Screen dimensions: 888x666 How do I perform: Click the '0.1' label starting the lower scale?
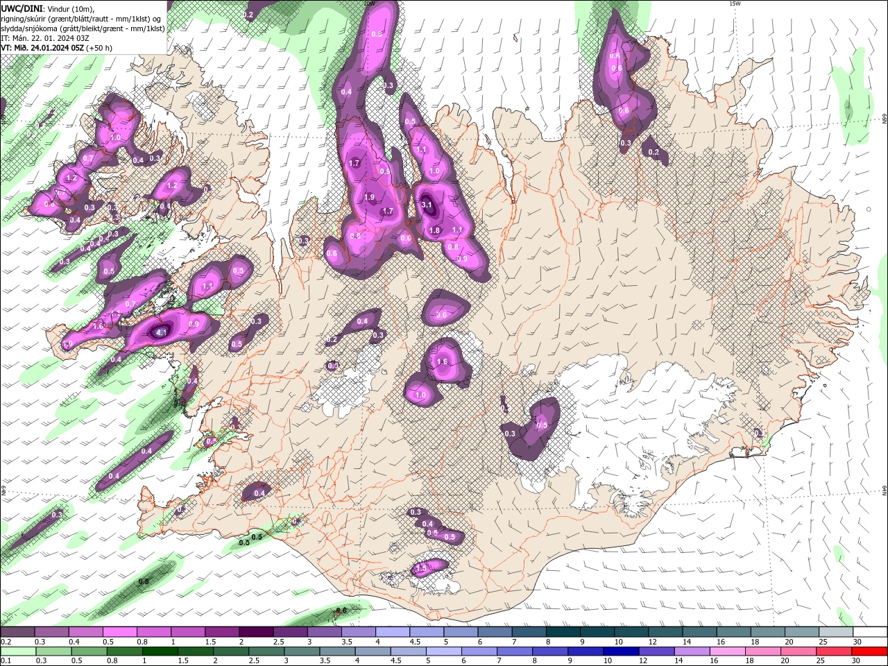pyautogui.click(x=6, y=660)
